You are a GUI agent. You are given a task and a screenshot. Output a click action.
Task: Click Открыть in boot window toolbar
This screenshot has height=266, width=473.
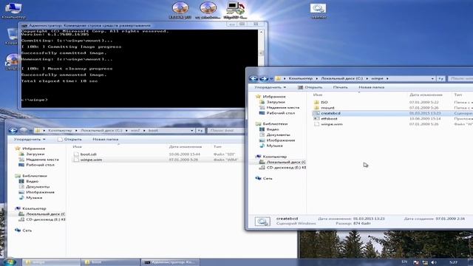coord(69,140)
